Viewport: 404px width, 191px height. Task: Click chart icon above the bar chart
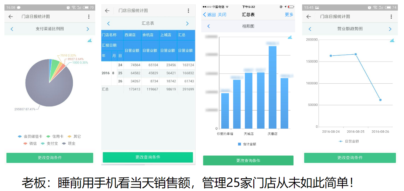(290, 37)
